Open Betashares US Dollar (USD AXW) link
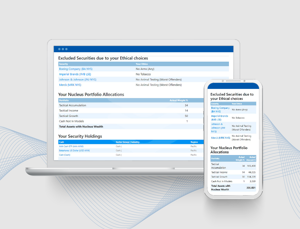The image size is (300, 229). point(74,151)
